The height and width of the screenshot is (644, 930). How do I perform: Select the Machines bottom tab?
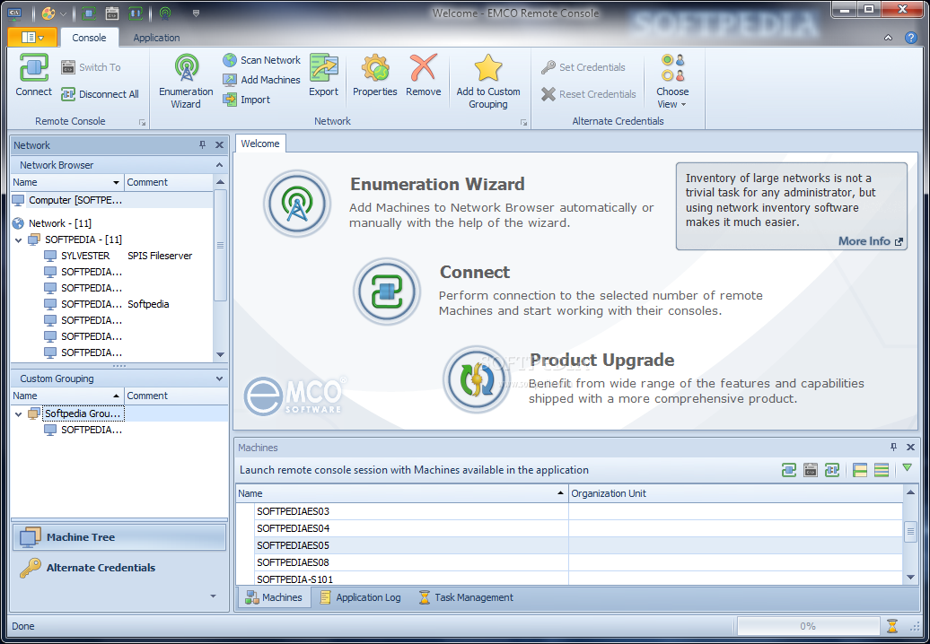[274, 597]
